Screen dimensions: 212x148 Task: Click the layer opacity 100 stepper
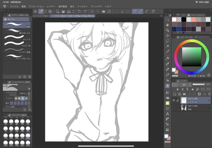pyautogui.click(x=210, y=84)
